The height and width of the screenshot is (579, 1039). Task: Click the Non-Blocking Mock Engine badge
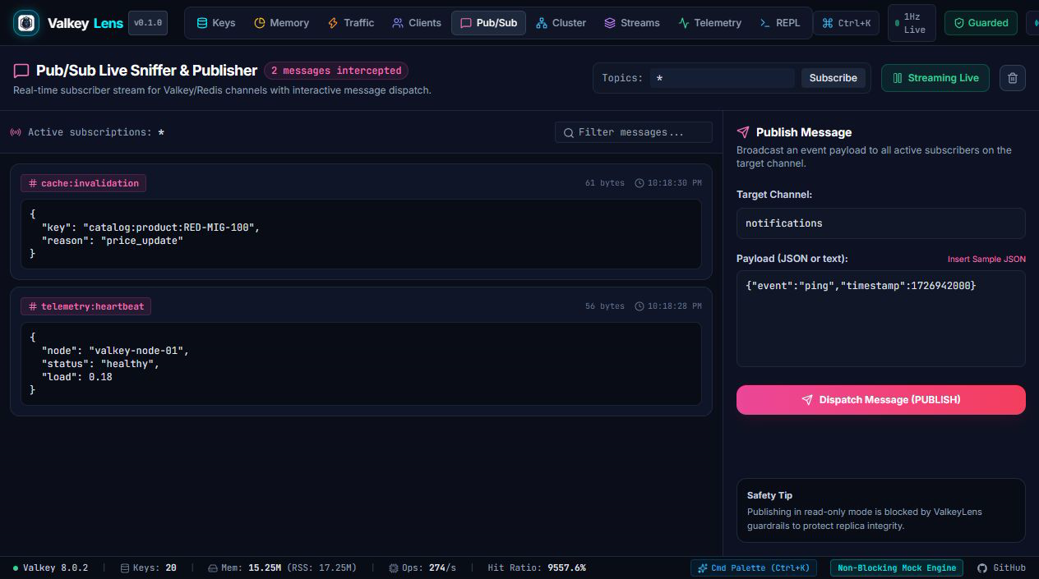[x=897, y=568]
